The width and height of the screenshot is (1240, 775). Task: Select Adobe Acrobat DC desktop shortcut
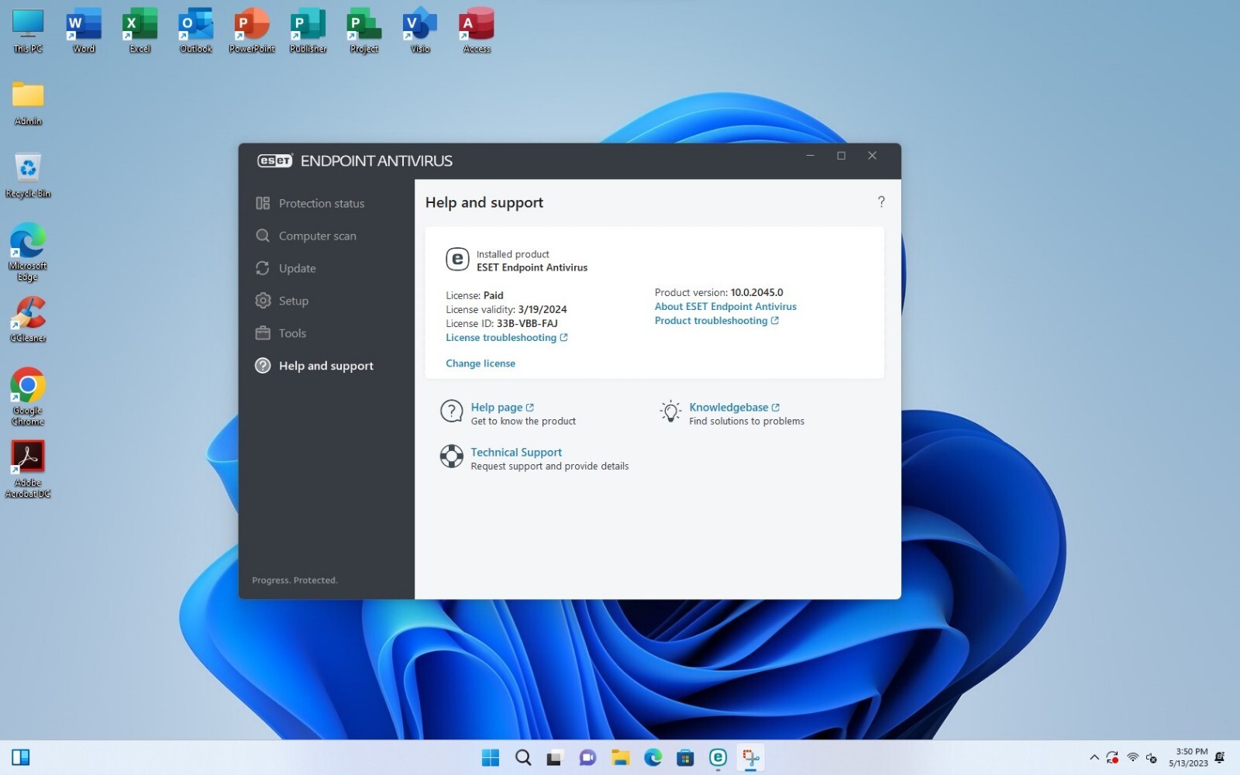(28, 469)
